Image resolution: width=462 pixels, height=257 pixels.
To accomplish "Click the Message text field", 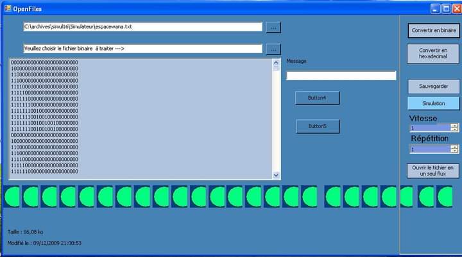I will point(341,76).
